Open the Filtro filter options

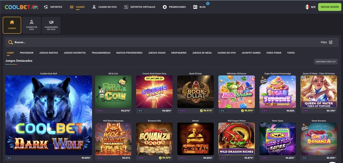click(x=327, y=42)
